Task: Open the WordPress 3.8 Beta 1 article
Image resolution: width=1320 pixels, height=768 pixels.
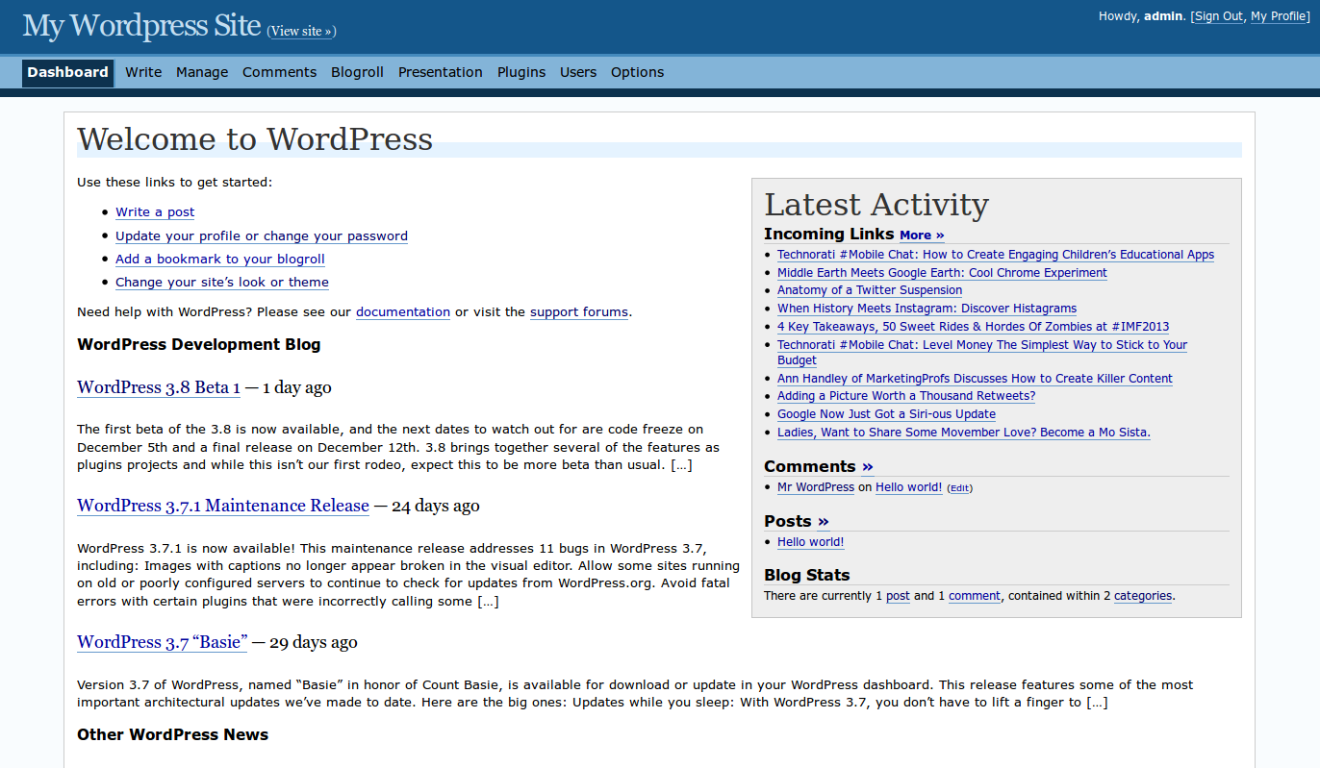Action: (159, 387)
